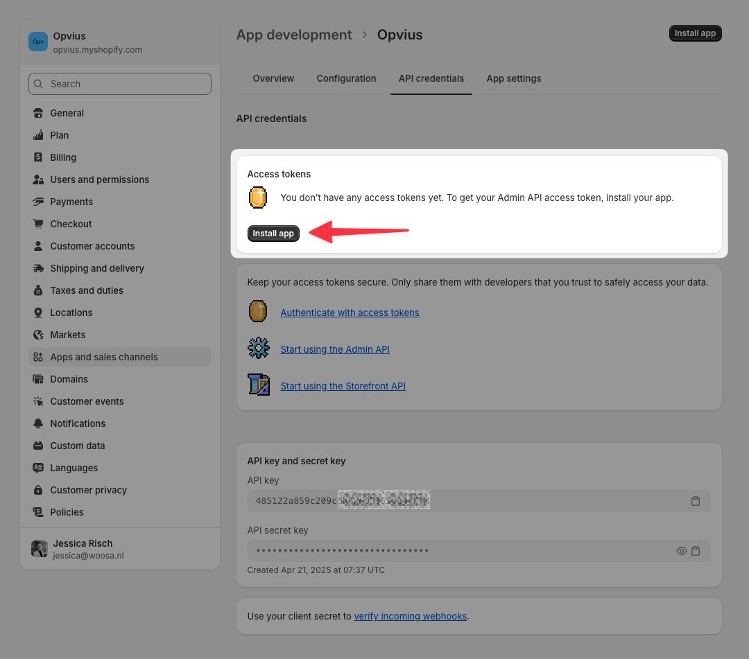This screenshot has height=659, width=749.
Task: Click the Customer privacy lock icon
Action: 38,490
